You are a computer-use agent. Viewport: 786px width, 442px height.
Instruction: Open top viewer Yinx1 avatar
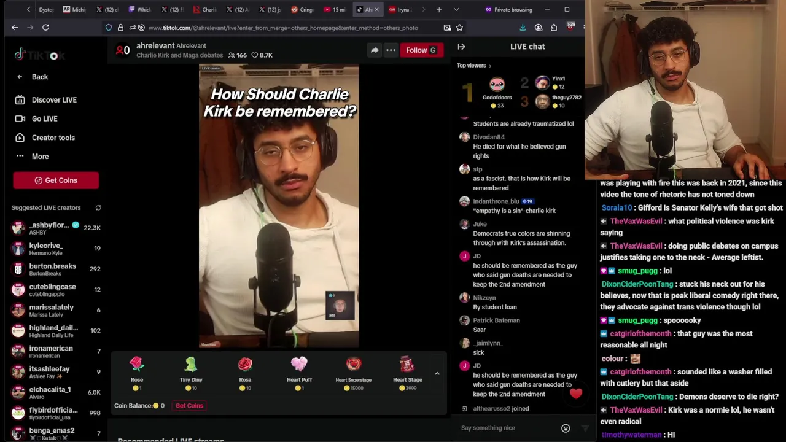(x=542, y=83)
